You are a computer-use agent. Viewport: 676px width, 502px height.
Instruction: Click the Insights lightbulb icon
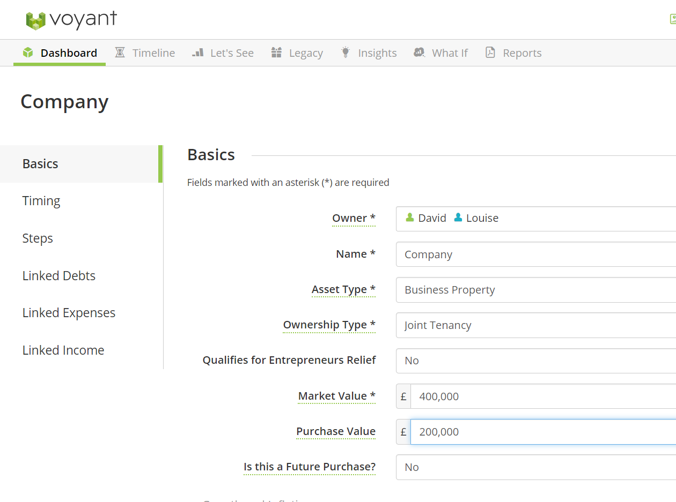[346, 53]
